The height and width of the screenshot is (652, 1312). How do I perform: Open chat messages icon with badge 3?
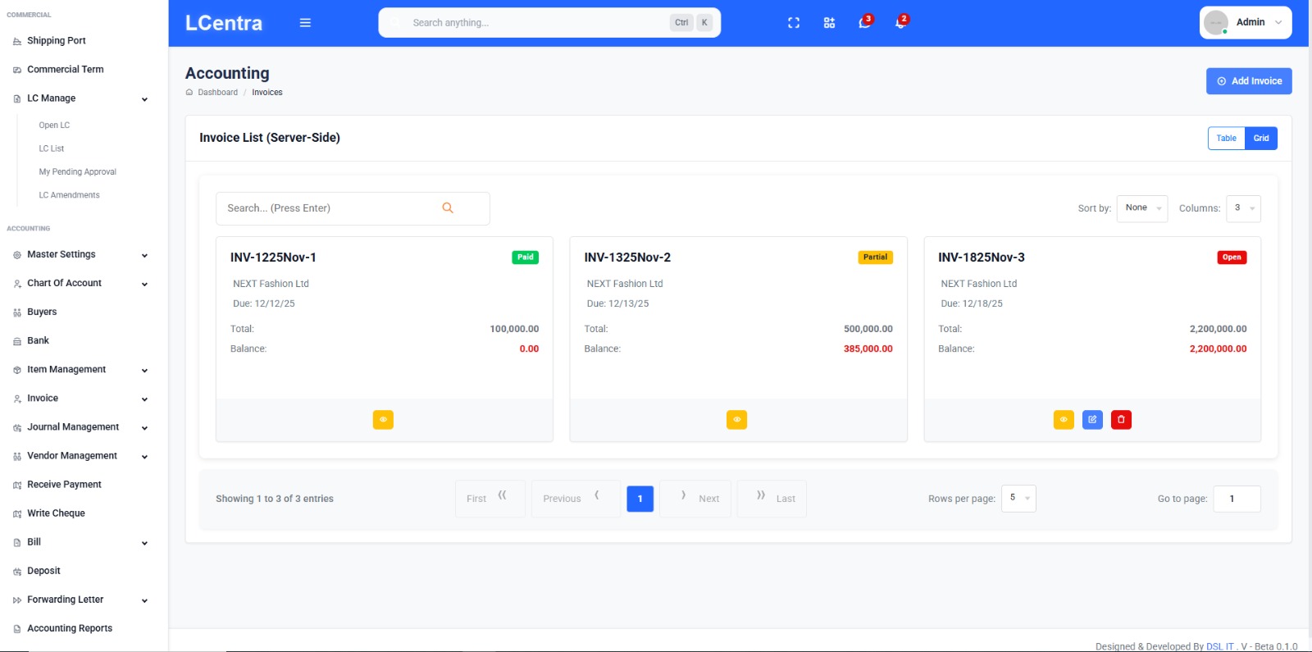point(864,23)
